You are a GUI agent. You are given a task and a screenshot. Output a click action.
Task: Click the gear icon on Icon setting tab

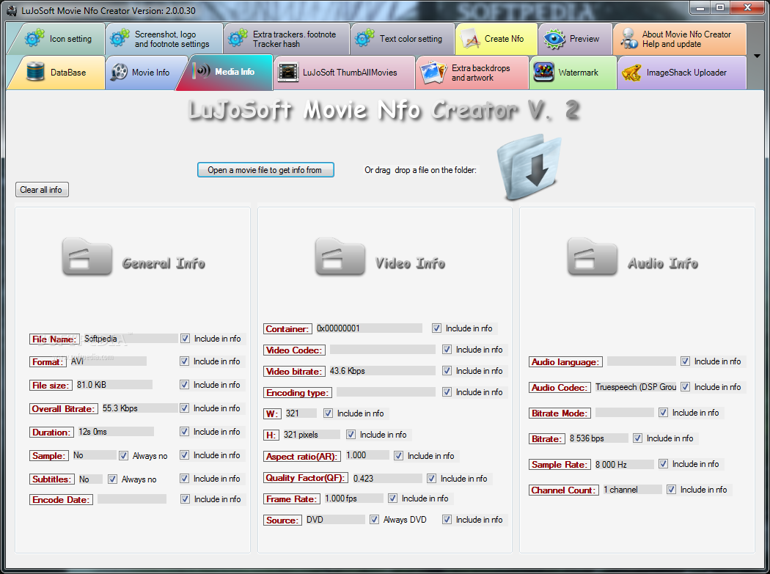tap(34, 38)
